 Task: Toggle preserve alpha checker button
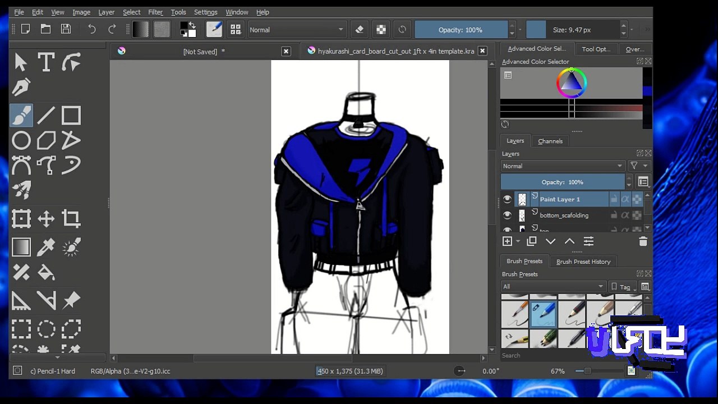(x=381, y=30)
